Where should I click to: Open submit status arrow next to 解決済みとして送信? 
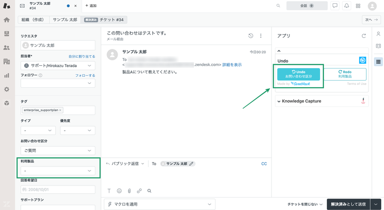coord(376,204)
